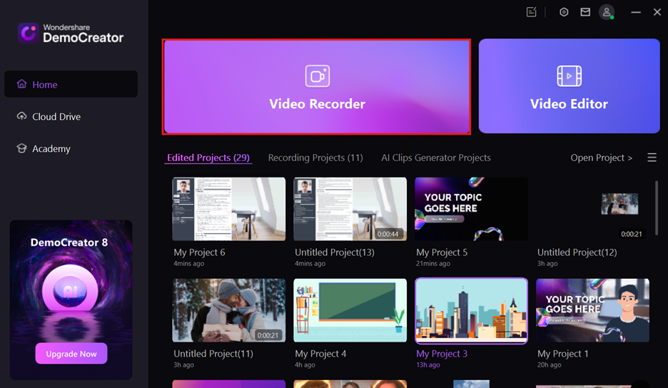Click the "Untitled Project(11)" title text
This screenshot has height=388, width=668.
coord(213,354)
